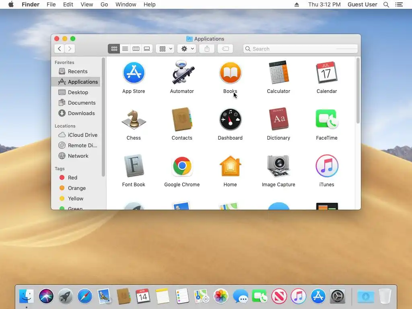Switch to column view
This screenshot has height=309, width=412.
tap(136, 49)
